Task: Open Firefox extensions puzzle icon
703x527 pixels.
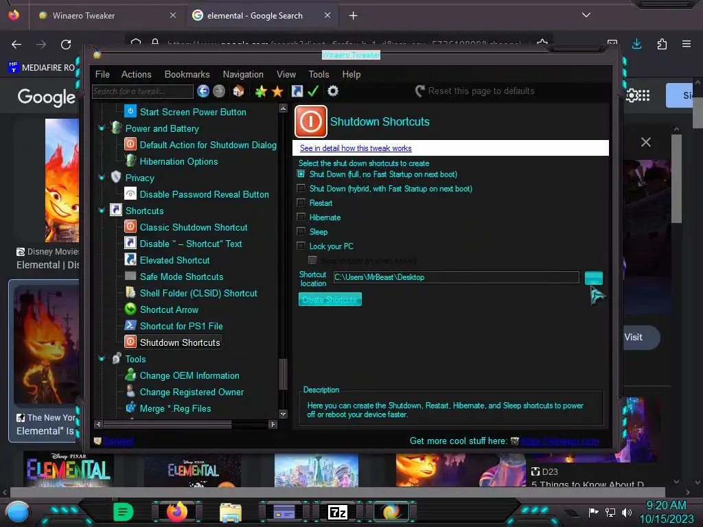Action: tap(662, 44)
